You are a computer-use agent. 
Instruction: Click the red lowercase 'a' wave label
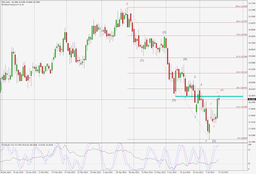coord(211,104)
